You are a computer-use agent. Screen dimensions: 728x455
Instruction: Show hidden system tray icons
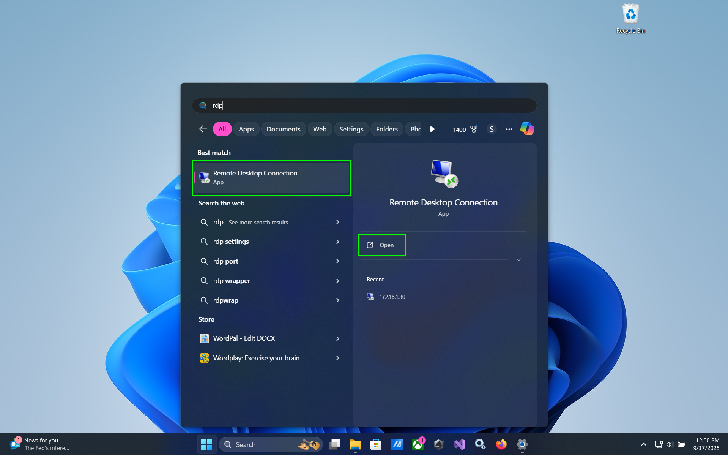click(643, 444)
